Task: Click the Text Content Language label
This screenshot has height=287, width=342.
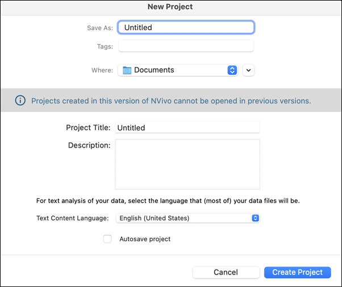Action: (x=72, y=218)
